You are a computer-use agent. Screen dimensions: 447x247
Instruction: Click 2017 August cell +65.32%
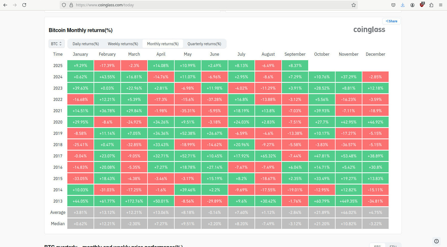(x=268, y=156)
